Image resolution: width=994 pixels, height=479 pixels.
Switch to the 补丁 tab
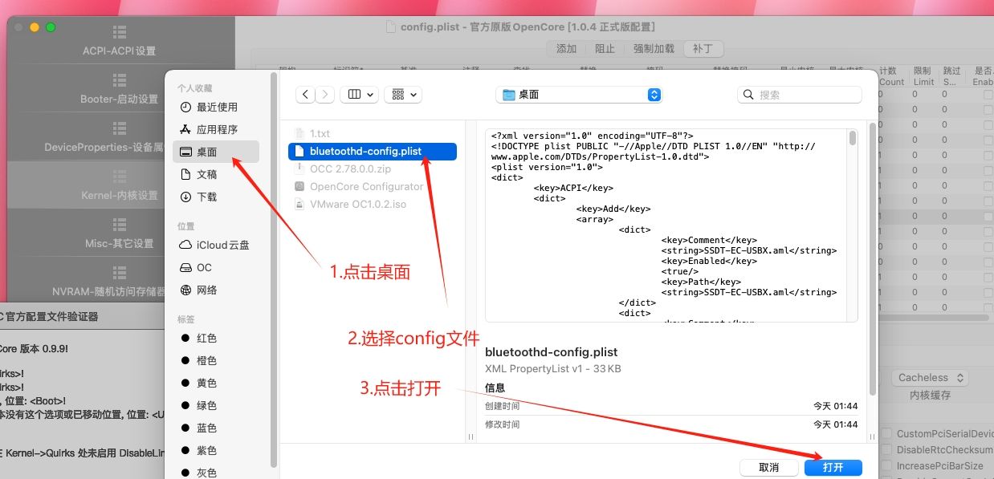(x=703, y=48)
